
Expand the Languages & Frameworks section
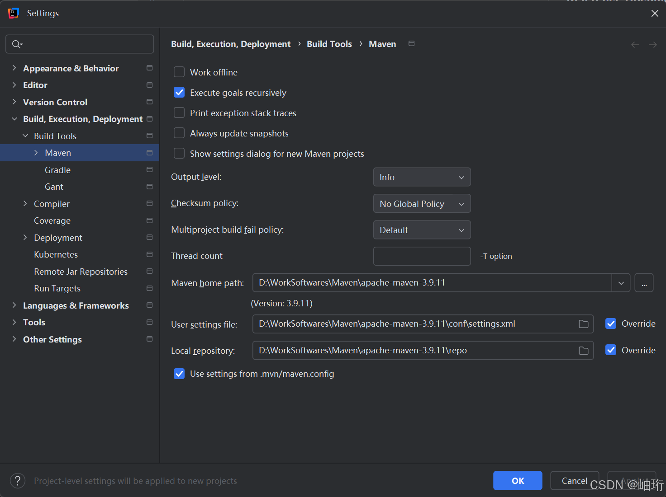pos(14,305)
